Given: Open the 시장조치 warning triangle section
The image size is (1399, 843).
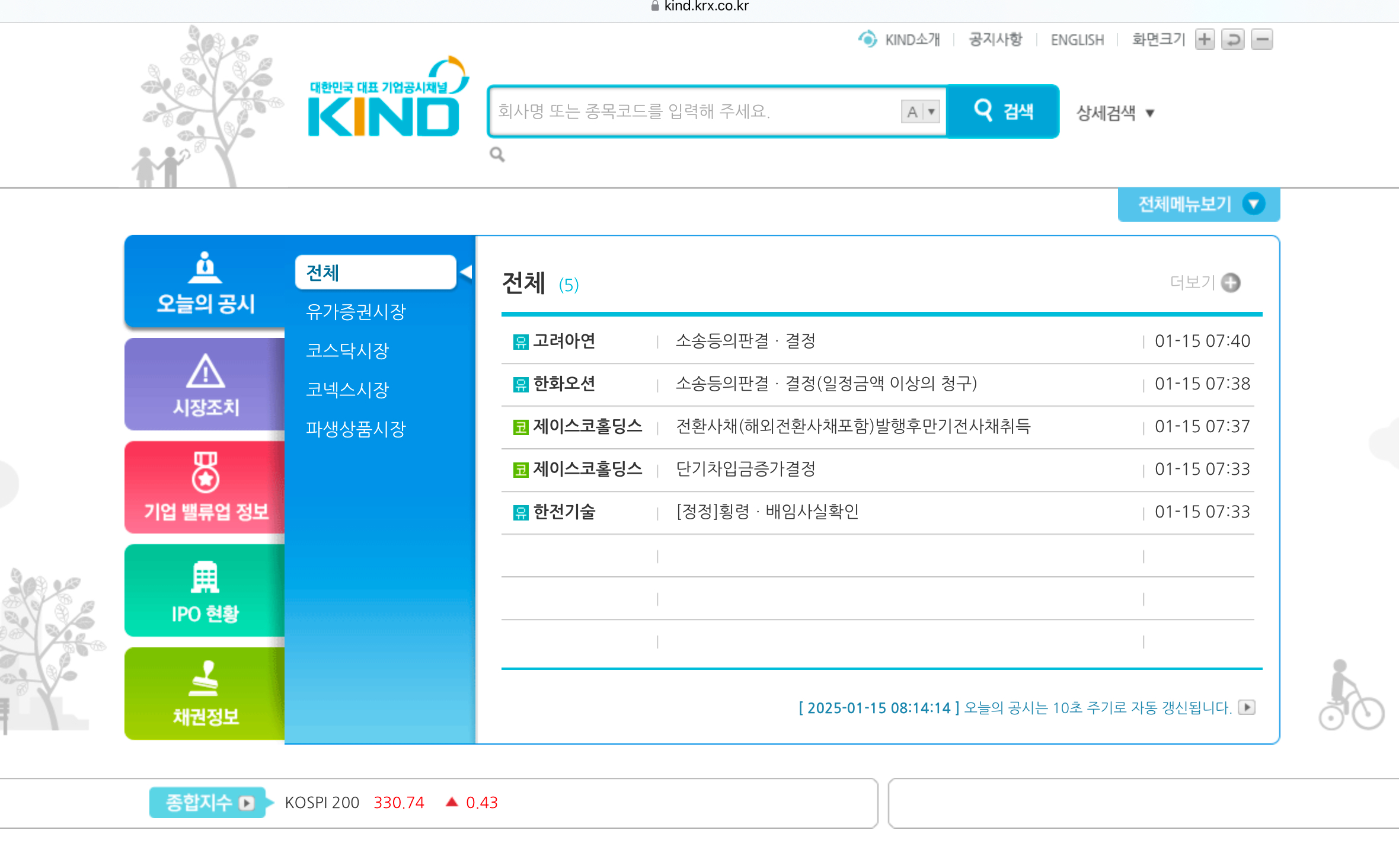Looking at the screenshot, I should [x=205, y=384].
